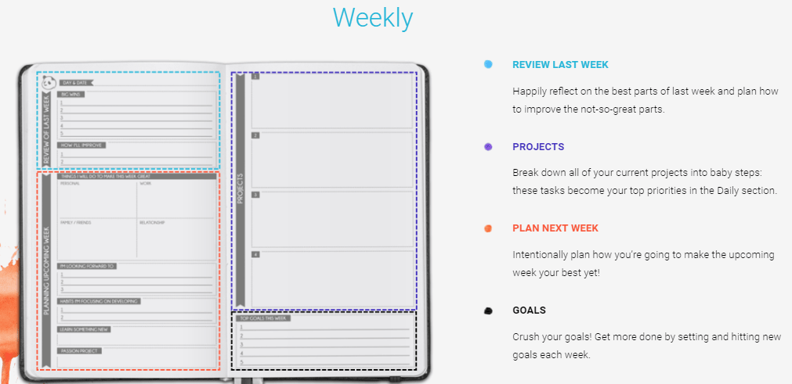The width and height of the screenshot is (792, 384).
Task: Select the REVIEW LAST WEEK heading
Action: [560, 65]
